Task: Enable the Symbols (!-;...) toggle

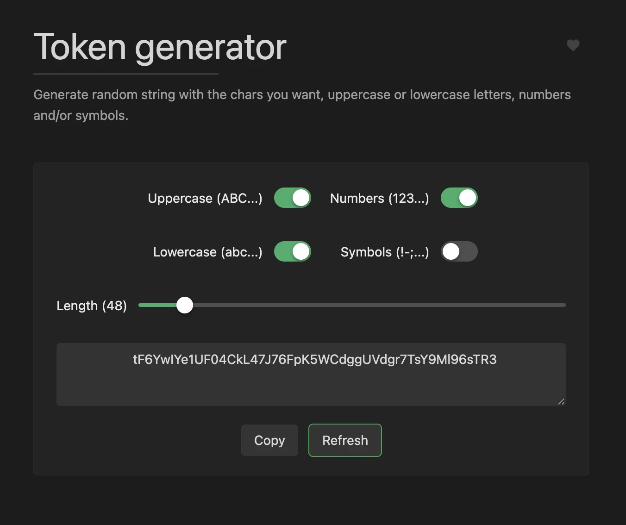Action: tap(459, 251)
